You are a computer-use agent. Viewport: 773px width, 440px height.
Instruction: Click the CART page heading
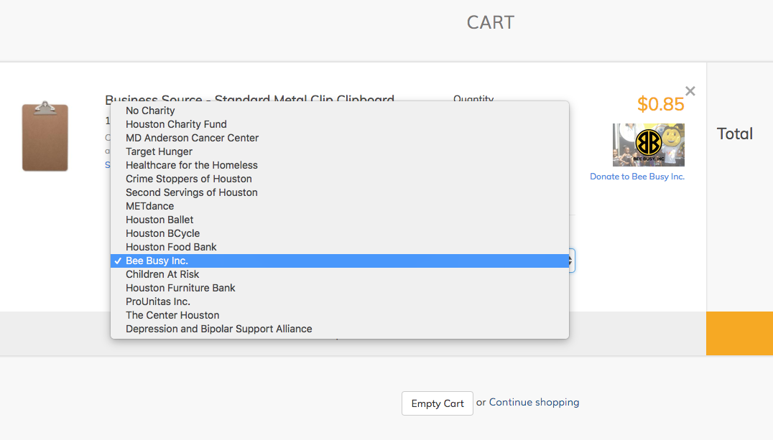click(491, 22)
